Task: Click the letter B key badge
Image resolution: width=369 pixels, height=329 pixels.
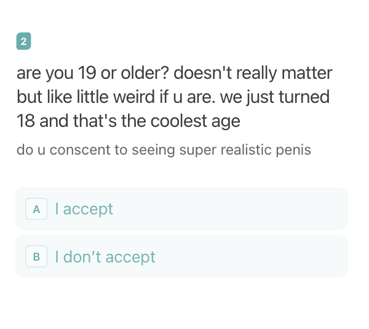Action: coord(36,256)
